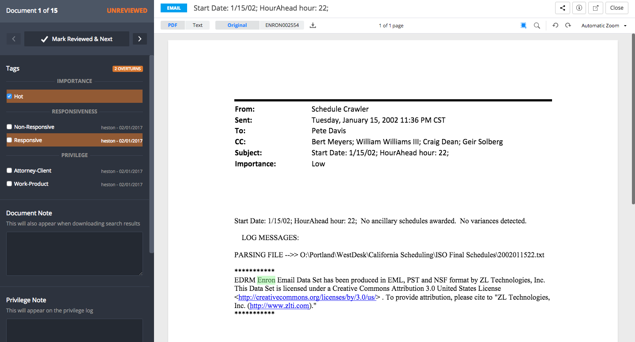Open the www.zlti.com link
Screen dimensions: 635x342
[279, 306]
